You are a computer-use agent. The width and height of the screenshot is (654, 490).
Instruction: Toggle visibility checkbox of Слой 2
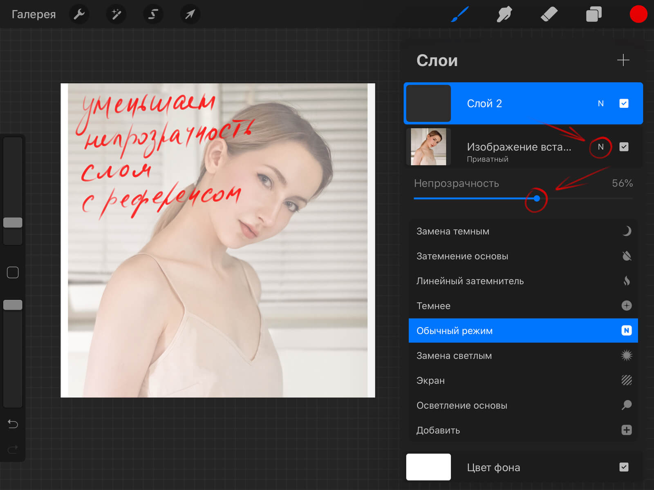point(624,104)
